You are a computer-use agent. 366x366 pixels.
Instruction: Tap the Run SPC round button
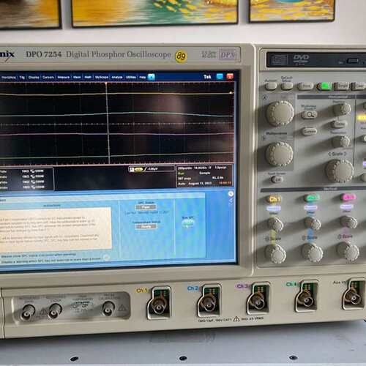(188, 223)
